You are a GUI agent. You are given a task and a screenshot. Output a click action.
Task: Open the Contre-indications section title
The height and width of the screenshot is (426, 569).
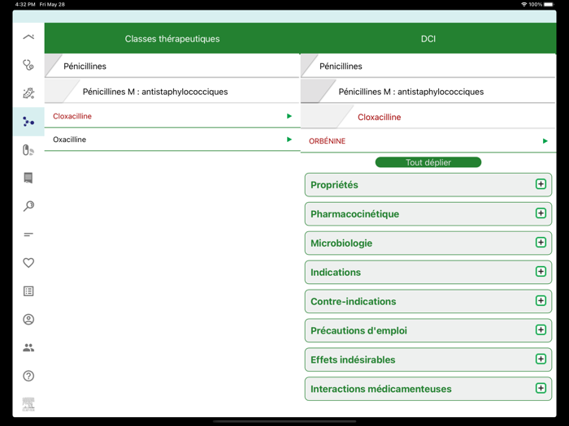tap(353, 301)
